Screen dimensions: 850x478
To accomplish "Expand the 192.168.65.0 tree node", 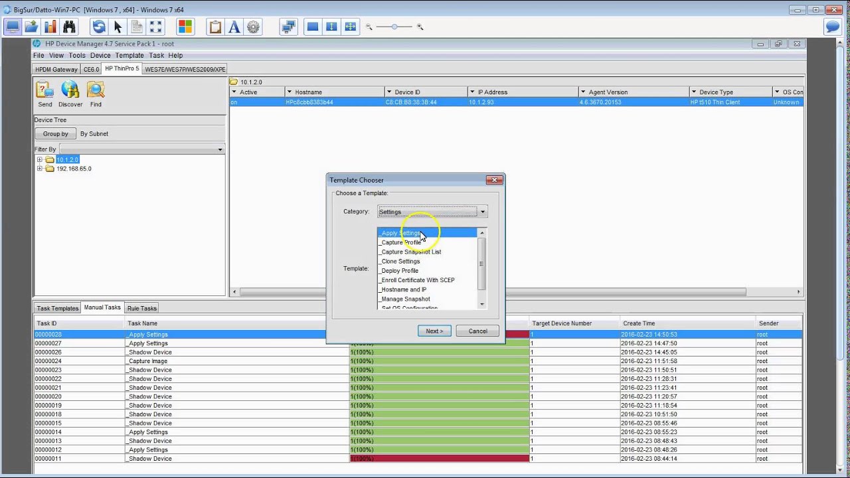I will pos(39,169).
